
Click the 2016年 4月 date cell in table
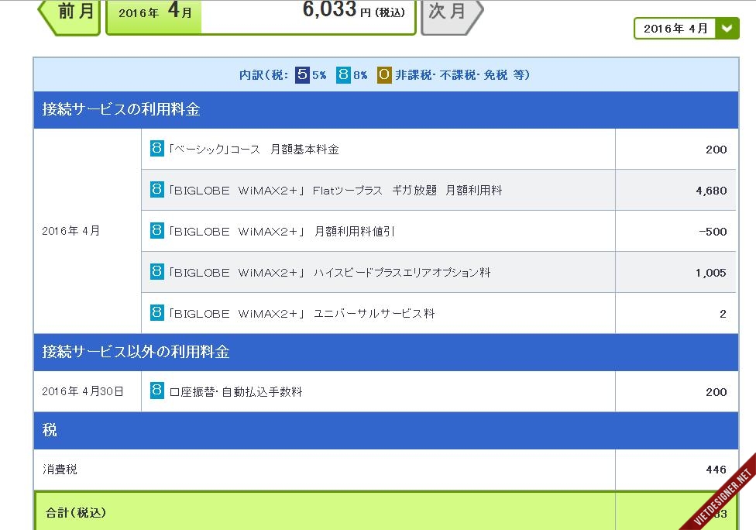88,231
